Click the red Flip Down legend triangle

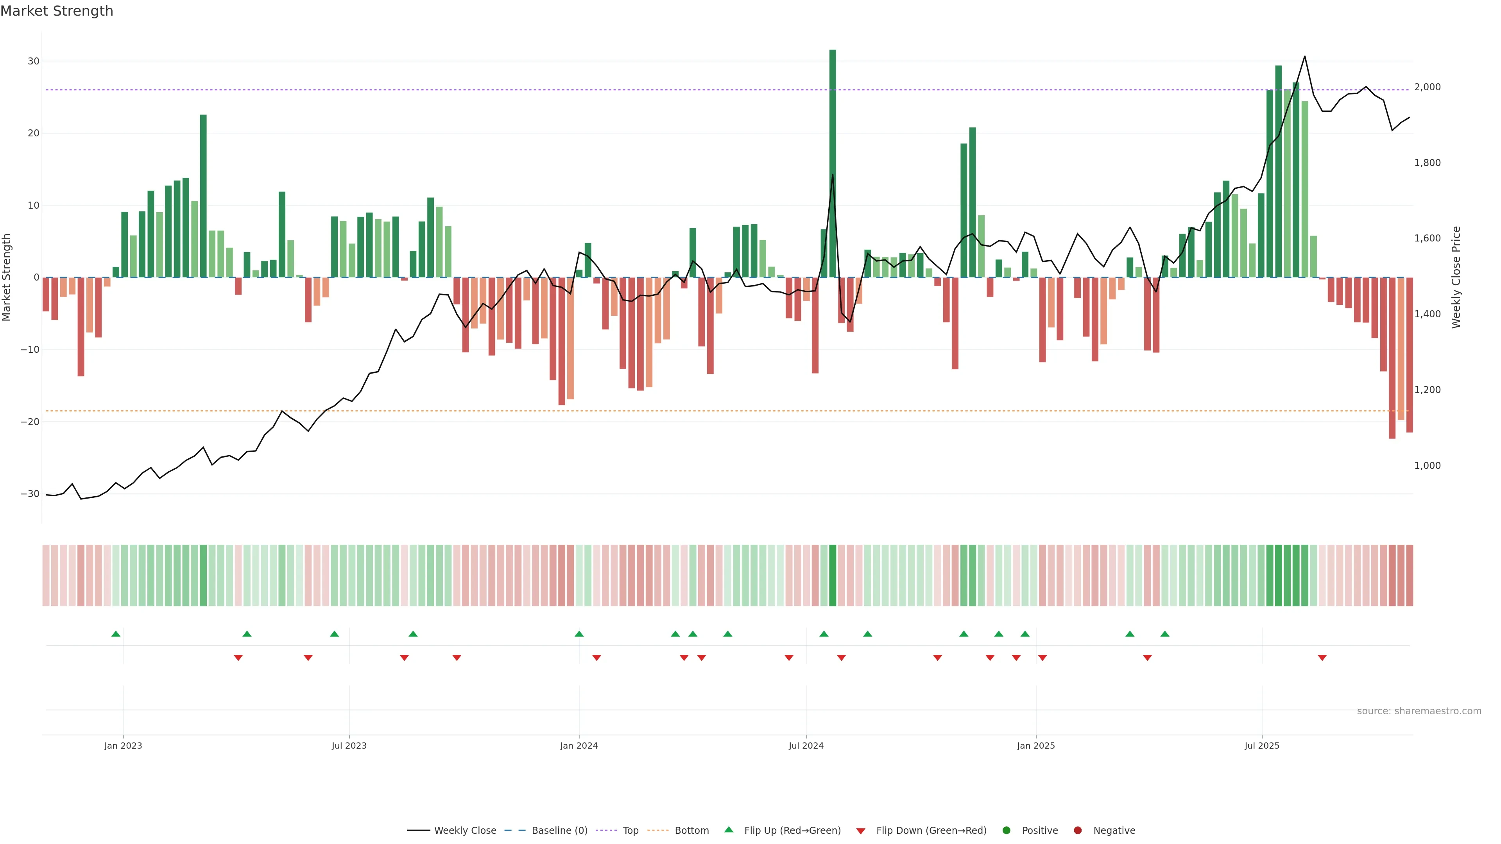point(861,831)
